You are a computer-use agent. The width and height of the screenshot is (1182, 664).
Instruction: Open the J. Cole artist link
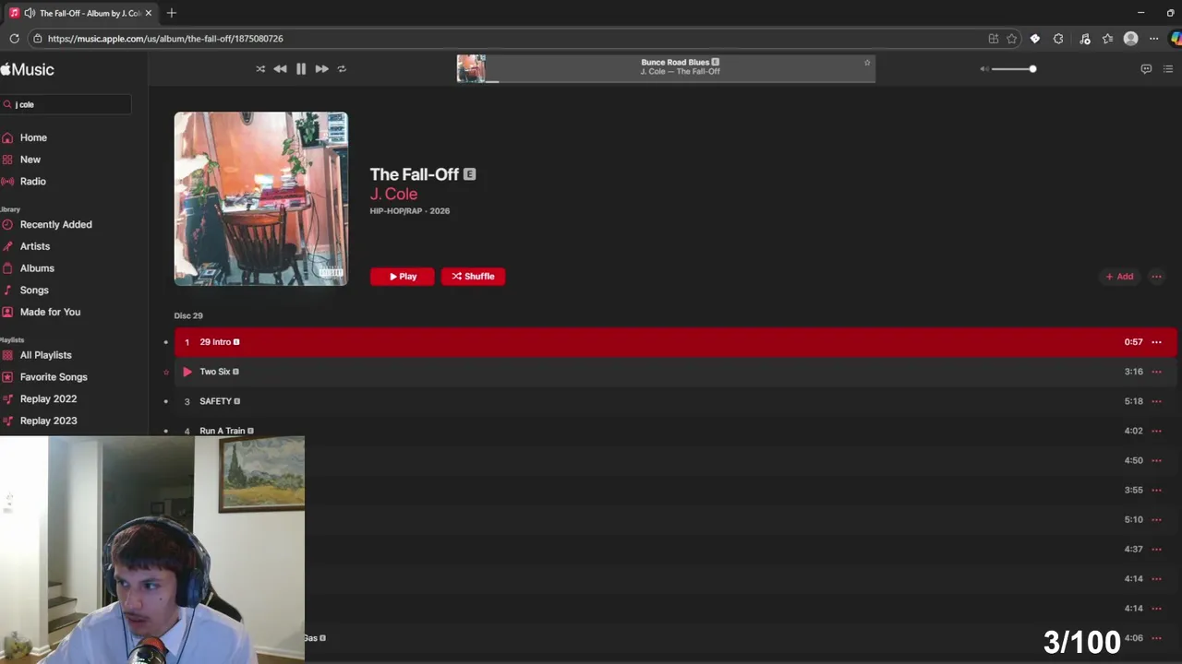click(x=393, y=194)
